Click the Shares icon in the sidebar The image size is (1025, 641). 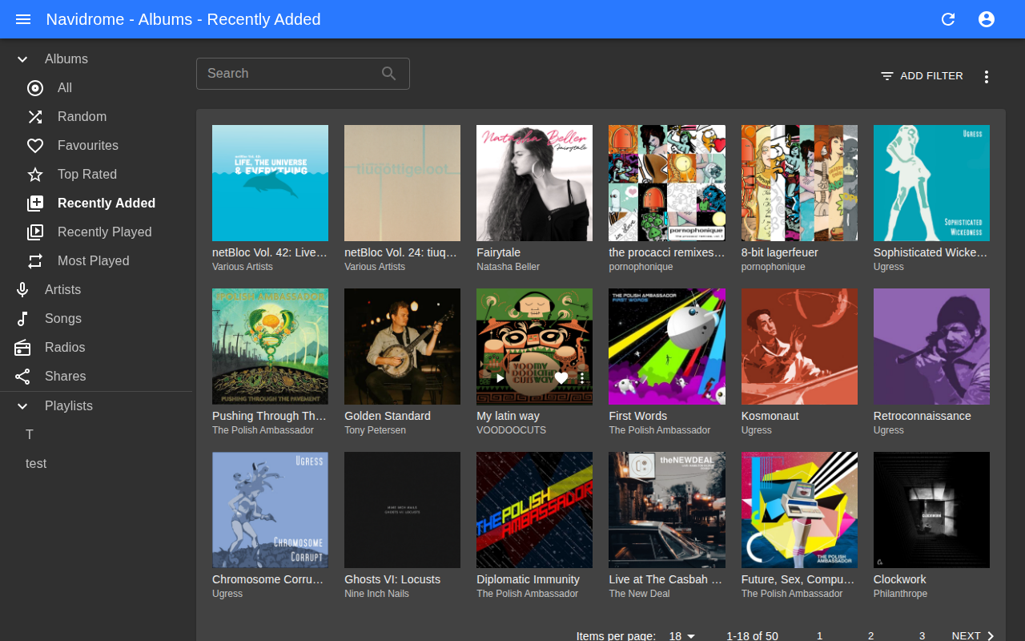[x=22, y=376]
